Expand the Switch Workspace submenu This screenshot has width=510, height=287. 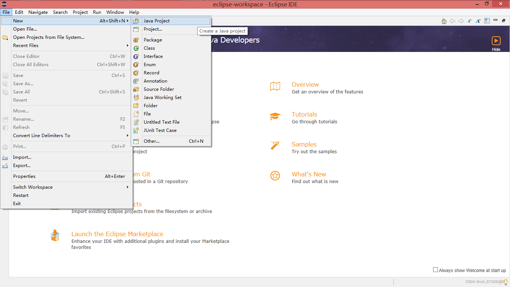pyautogui.click(x=66, y=187)
